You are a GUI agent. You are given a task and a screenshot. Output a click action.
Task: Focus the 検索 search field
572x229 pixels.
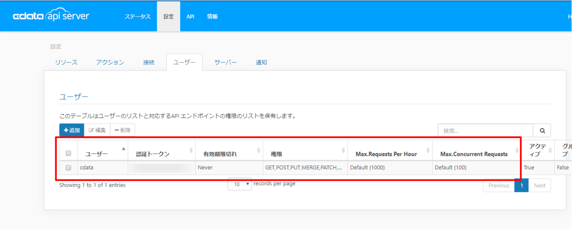coord(486,130)
